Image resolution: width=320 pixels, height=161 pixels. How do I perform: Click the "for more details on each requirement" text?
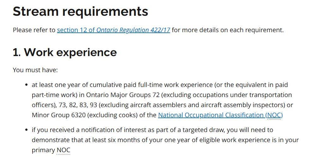(227, 30)
